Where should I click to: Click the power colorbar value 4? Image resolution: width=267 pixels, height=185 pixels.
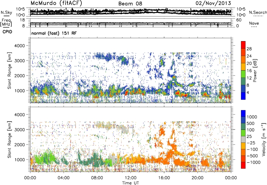pos(248,93)
